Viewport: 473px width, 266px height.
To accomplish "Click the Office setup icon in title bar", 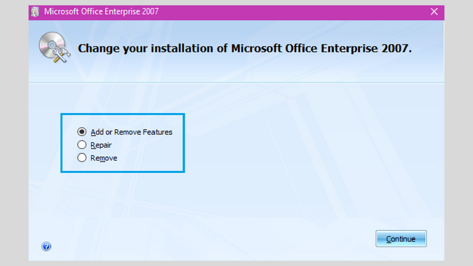I will click(35, 12).
